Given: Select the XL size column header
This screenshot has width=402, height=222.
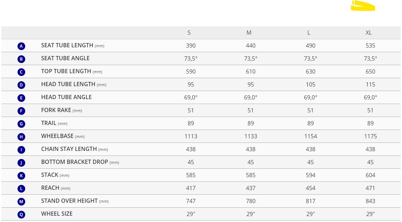Looking at the screenshot, I should click(369, 33).
